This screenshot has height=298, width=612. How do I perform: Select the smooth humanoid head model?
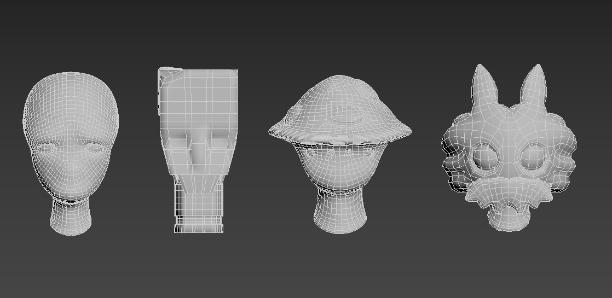click(71, 154)
